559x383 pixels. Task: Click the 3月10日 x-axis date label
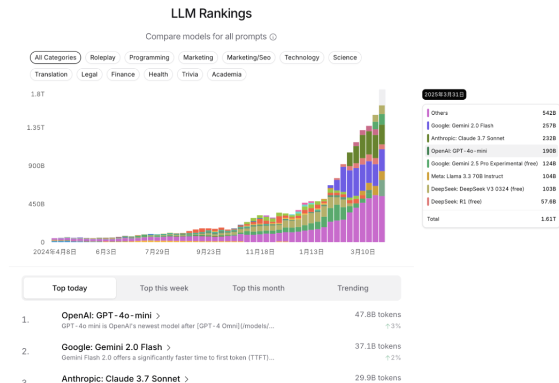pos(362,252)
